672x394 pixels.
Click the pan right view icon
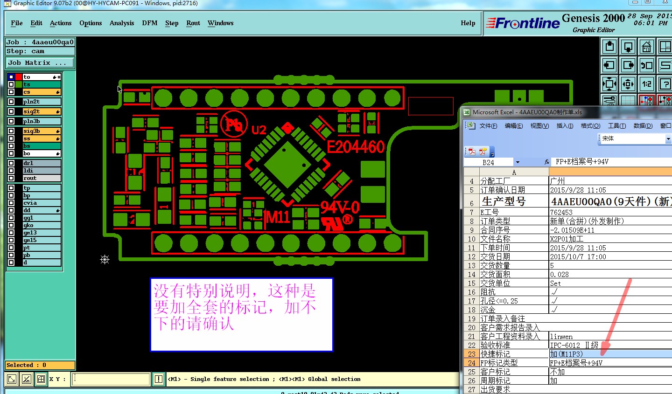[628, 65]
